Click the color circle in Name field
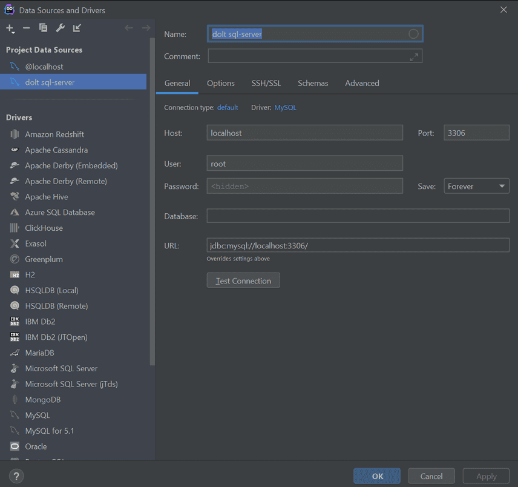This screenshot has width=518, height=487. pos(413,34)
